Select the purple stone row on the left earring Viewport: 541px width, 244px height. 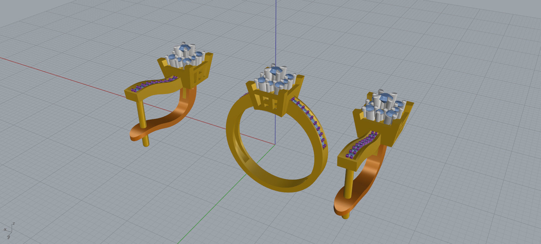pos(154,83)
